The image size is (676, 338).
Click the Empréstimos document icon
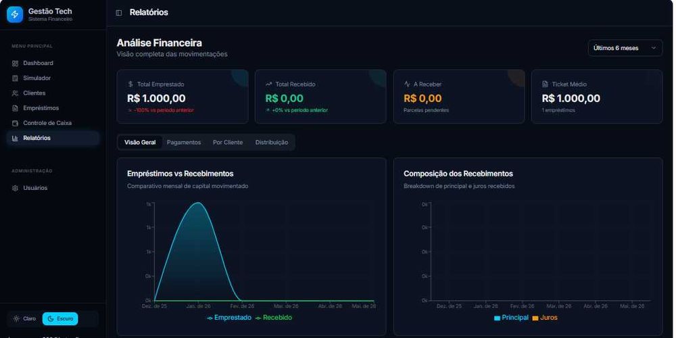tap(15, 108)
